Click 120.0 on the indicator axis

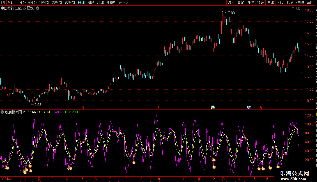pyautogui.click(x=309, y=115)
